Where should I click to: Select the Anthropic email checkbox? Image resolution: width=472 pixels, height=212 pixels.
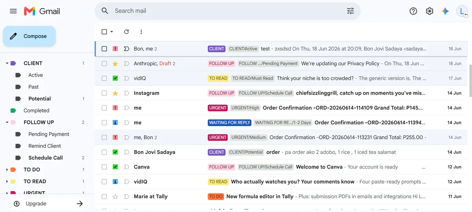(x=104, y=63)
